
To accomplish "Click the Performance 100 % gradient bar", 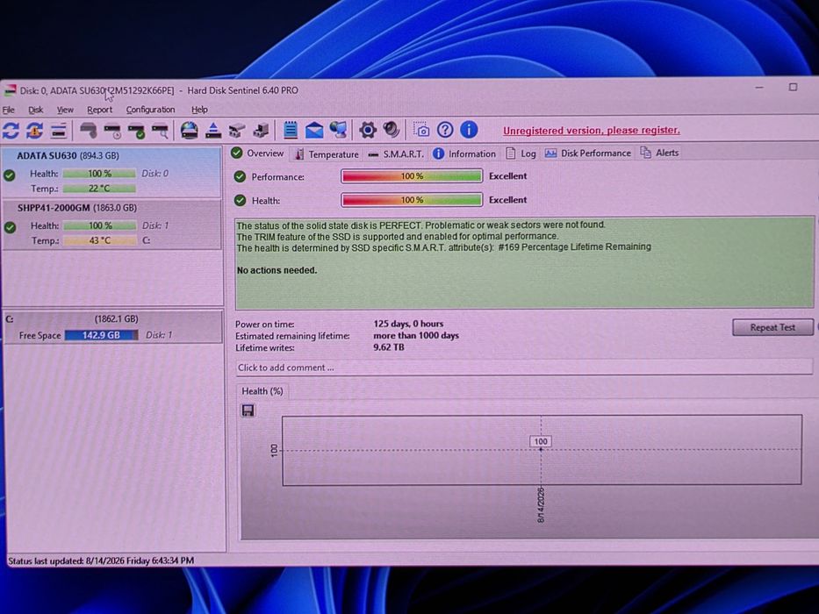I will [x=412, y=176].
